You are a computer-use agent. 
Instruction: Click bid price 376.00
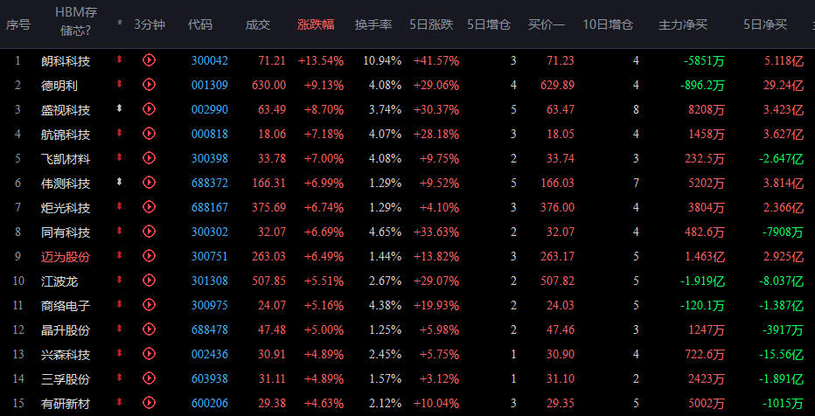(557, 207)
